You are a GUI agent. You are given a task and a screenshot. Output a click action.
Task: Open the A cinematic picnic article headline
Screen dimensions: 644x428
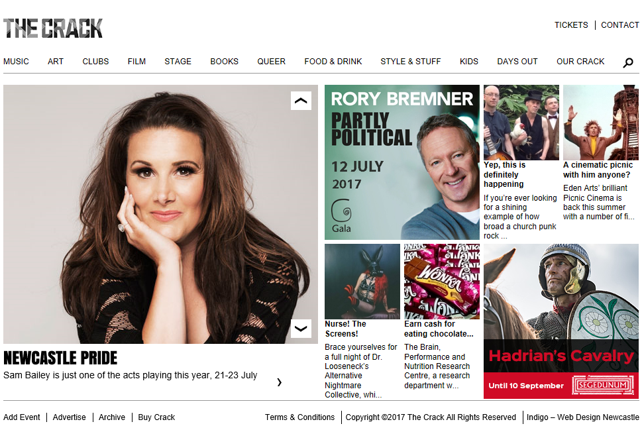[598, 170]
